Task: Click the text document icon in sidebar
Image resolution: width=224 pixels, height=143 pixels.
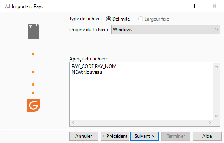Action: click(x=34, y=31)
